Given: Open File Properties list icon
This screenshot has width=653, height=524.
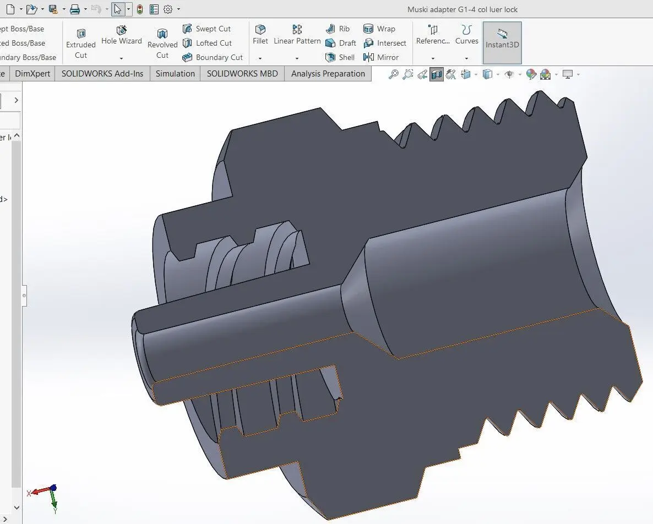Looking at the screenshot, I should click(x=154, y=9).
